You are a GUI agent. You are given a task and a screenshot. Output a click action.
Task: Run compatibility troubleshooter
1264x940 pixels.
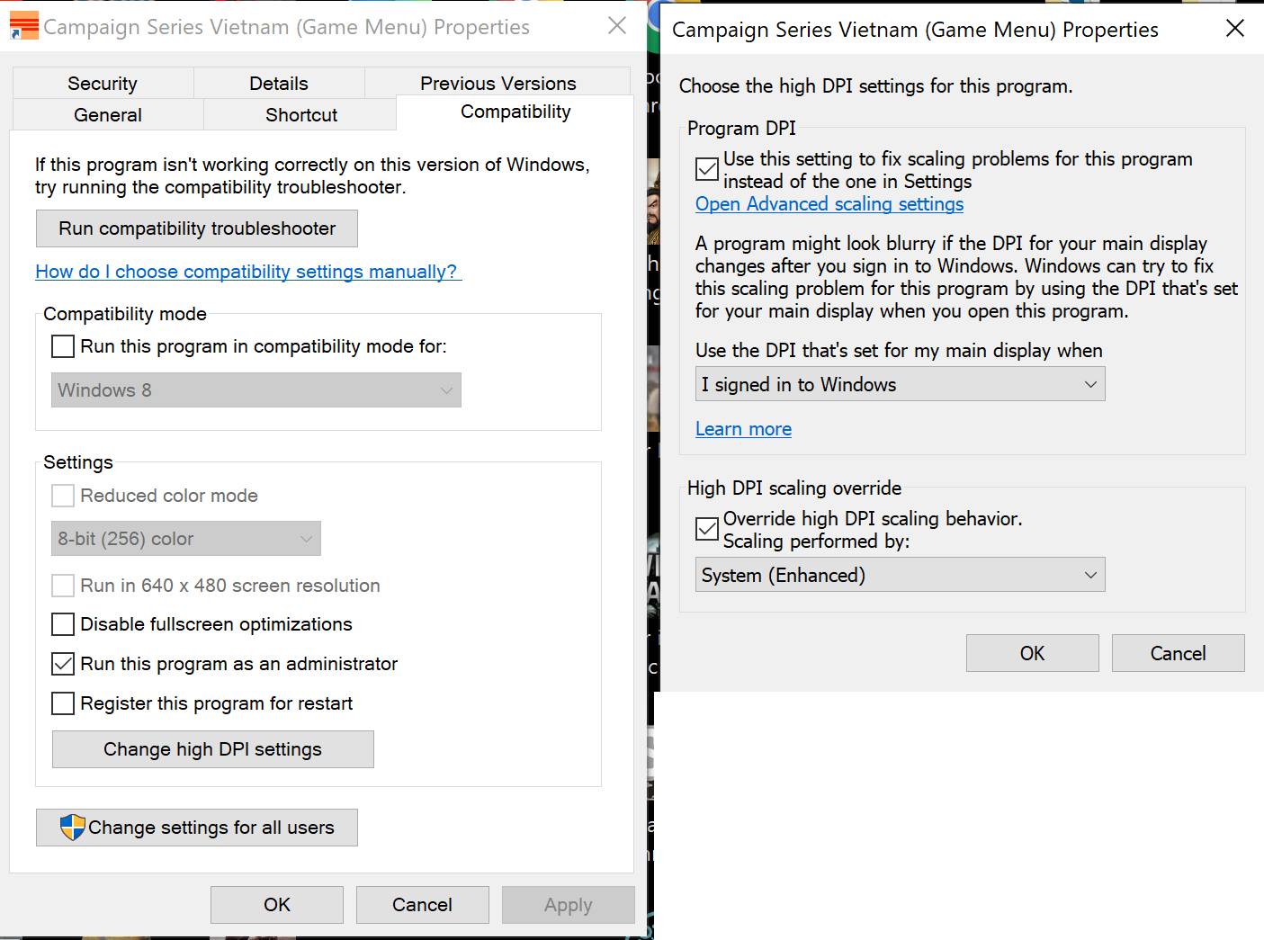pos(197,228)
